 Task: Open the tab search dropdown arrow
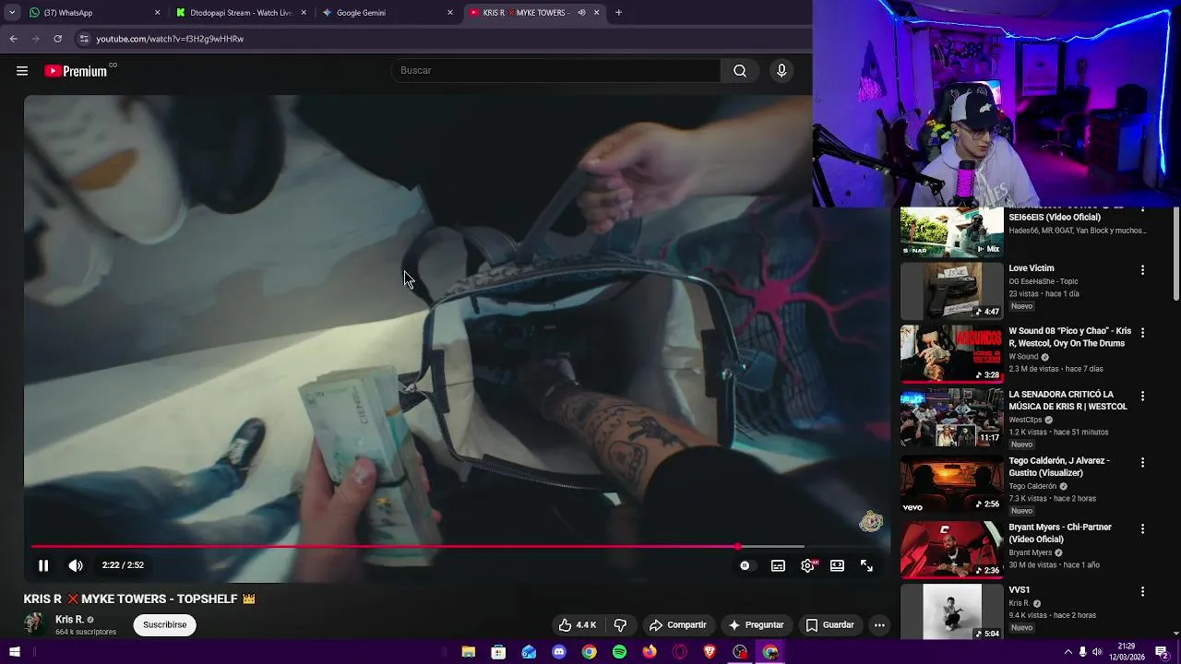coord(11,13)
